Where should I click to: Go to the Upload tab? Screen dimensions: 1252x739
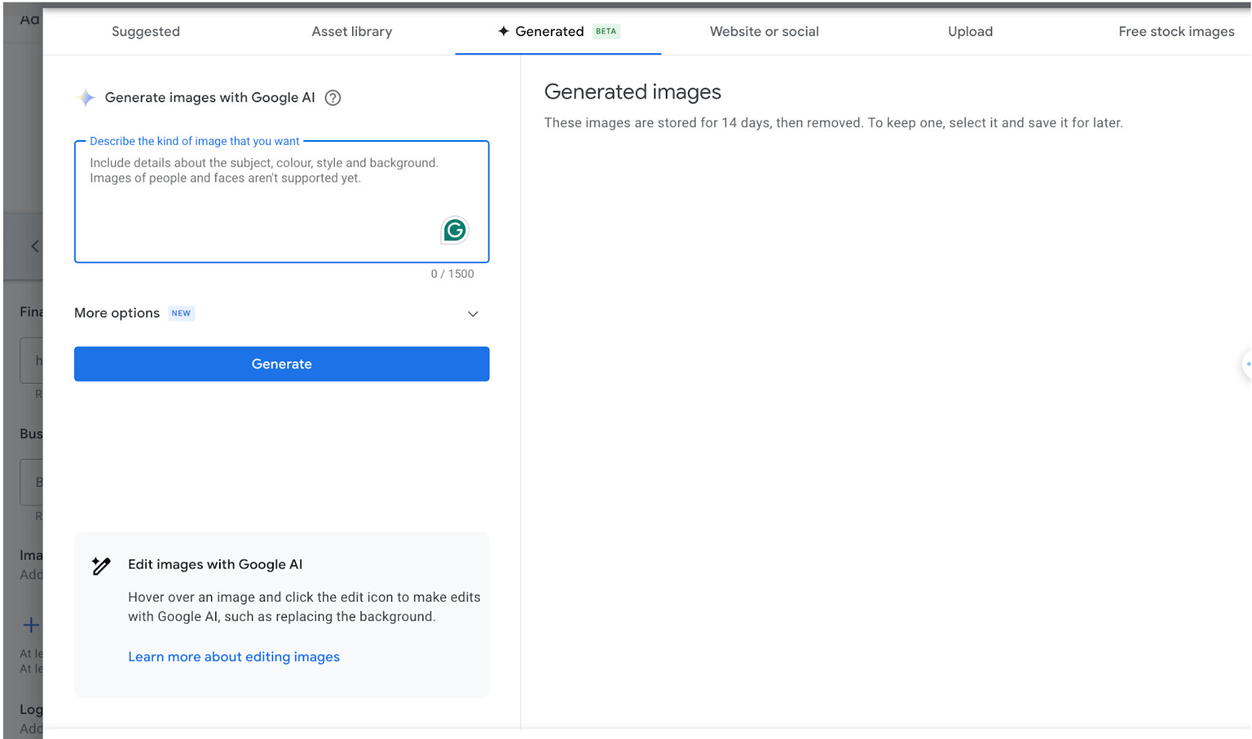tap(970, 31)
